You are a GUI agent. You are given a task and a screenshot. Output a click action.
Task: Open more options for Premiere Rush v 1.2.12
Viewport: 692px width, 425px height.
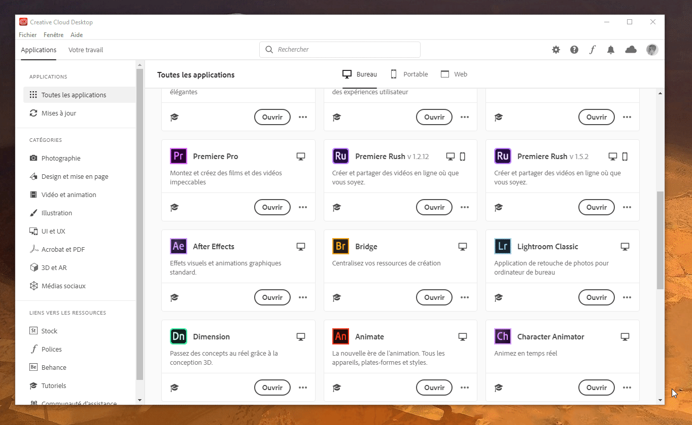465,207
